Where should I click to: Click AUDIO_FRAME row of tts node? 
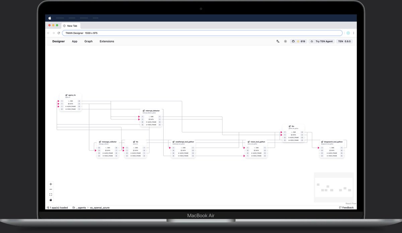click(x=136, y=153)
